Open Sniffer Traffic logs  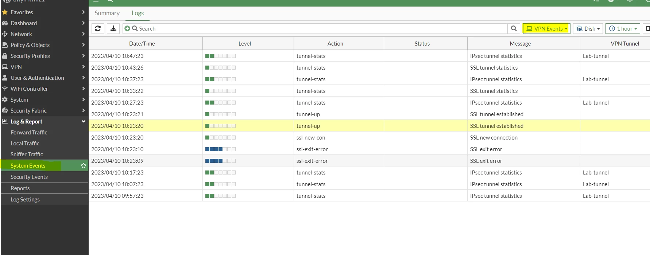point(27,154)
